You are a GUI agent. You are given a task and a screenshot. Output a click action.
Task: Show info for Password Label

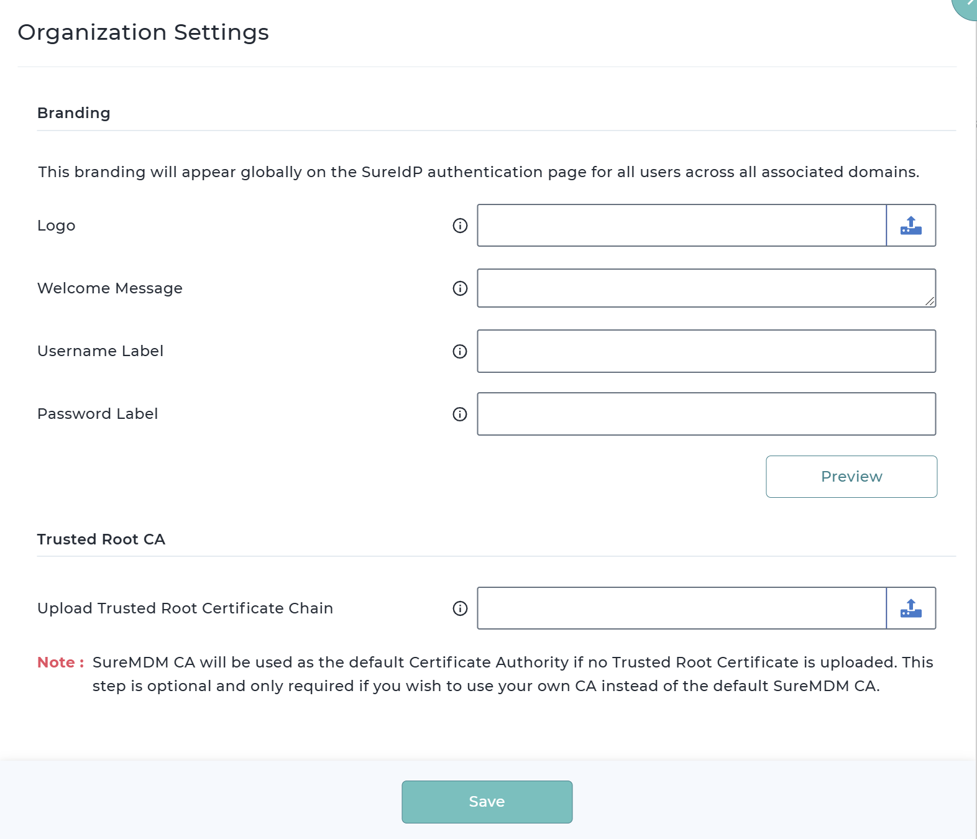tap(460, 415)
